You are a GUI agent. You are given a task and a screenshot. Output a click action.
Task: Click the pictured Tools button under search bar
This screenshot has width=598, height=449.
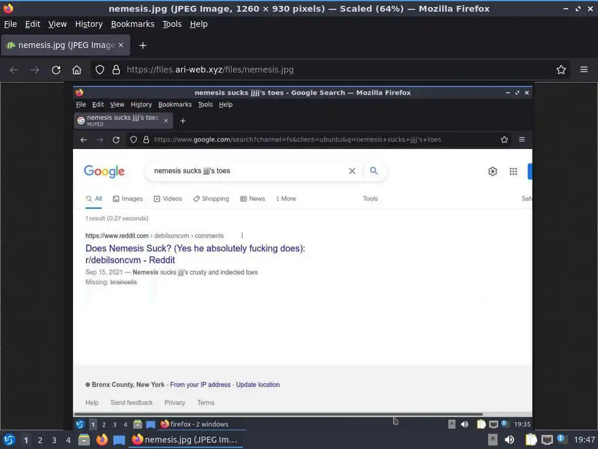[x=370, y=199]
